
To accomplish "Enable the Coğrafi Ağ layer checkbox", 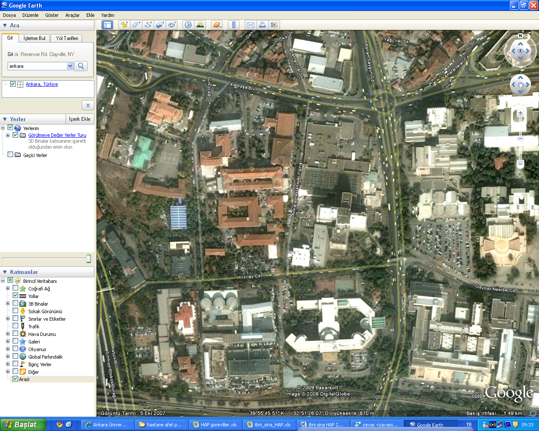I will (x=15, y=288).
